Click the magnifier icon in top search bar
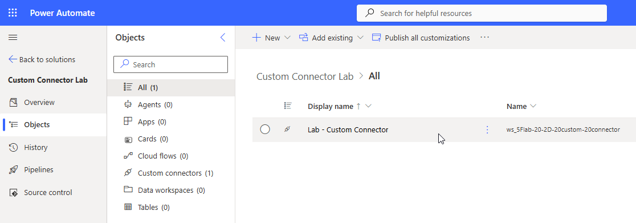636x223 pixels. click(369, 13)
